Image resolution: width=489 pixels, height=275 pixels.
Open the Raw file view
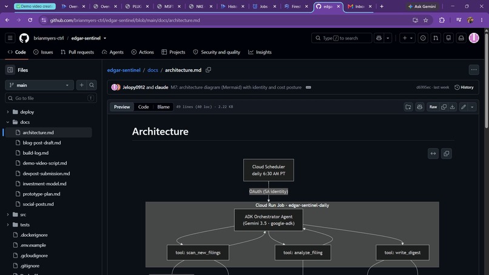pos(433,107)
